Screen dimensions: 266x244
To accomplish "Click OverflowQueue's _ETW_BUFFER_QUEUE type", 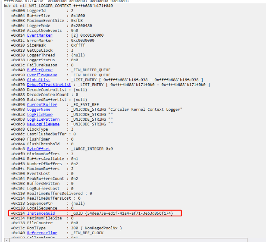I will (91, 75).
